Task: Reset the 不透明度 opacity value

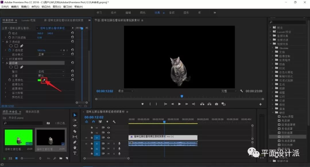Action: tap(72, 50)
